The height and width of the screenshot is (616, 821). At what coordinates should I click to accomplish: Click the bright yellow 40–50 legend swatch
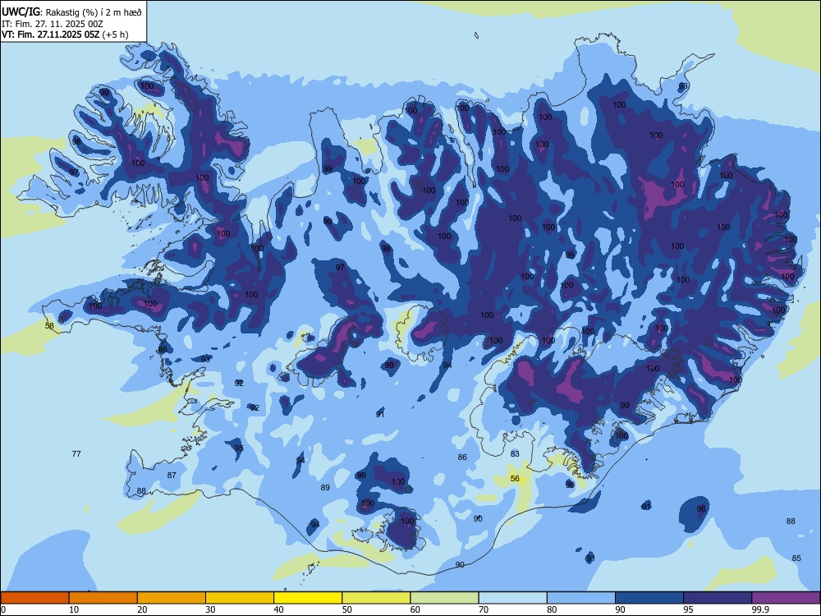(x=308, y=598)
